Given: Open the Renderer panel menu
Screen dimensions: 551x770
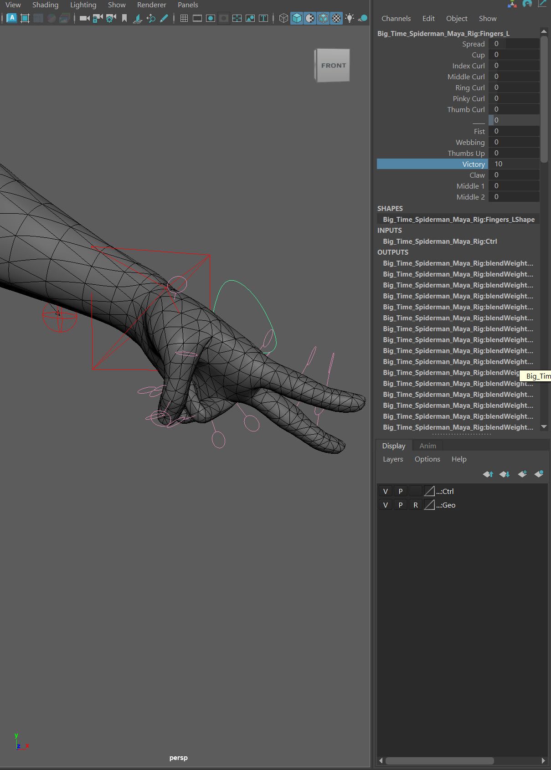Looking at the screenshot, I should pyautogui.click(x=151, y=5).
